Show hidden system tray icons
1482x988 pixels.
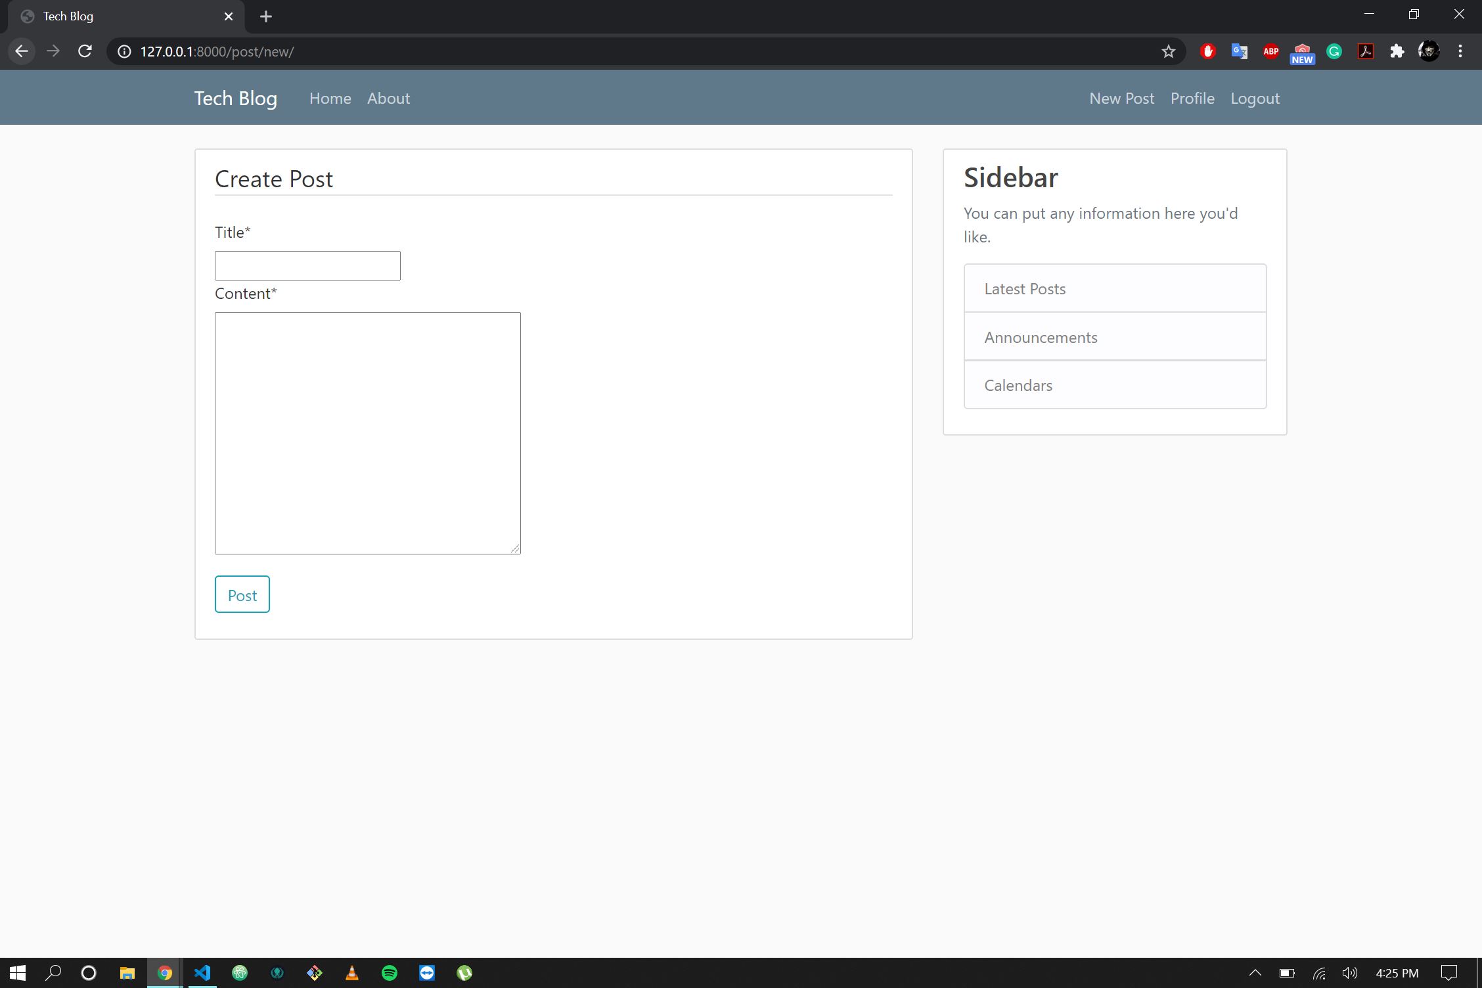click(x=1255, y=972)
